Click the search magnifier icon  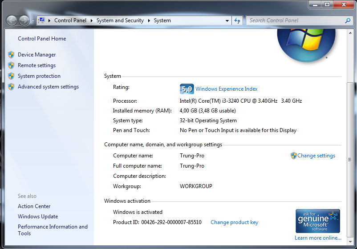pyautogui.click(x=348, y=20)
